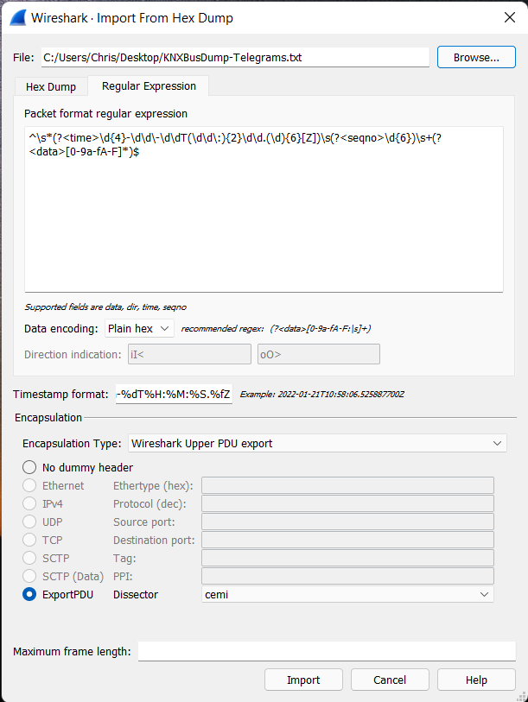The image size is (528, 702).
Task: Switch to the Hex Dump tab
Action: click(x=51, y=87)
